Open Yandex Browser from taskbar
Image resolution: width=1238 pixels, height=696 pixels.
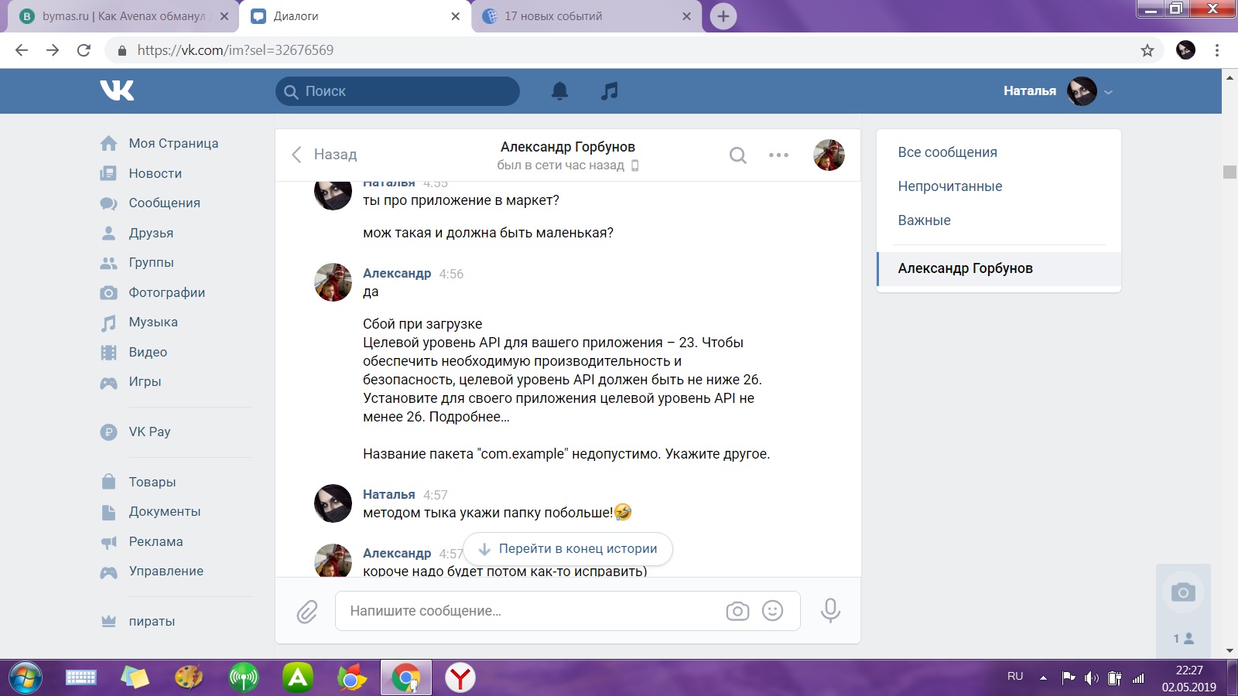click(460, 678)
